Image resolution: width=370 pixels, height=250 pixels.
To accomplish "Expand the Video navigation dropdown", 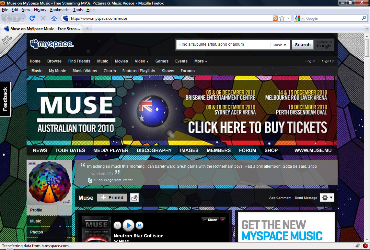I will point(142,61).
